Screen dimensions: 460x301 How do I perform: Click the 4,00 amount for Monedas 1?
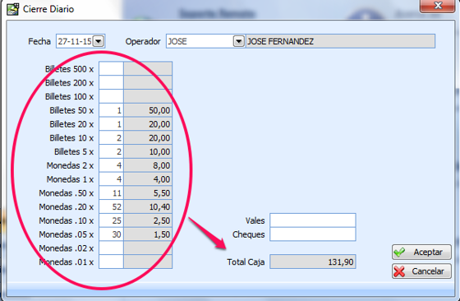pyautogui.click(x=148, y=179)
